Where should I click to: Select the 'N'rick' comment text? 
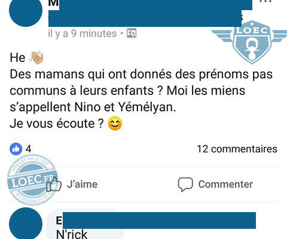(x=72, y=234)
